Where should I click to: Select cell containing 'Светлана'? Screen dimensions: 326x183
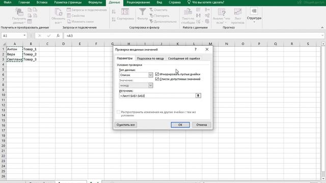pyautogui.click(x=15, y=59)
